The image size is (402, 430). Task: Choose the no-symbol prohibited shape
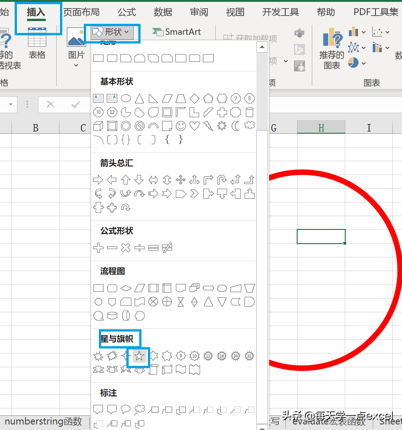pos(140,126)
